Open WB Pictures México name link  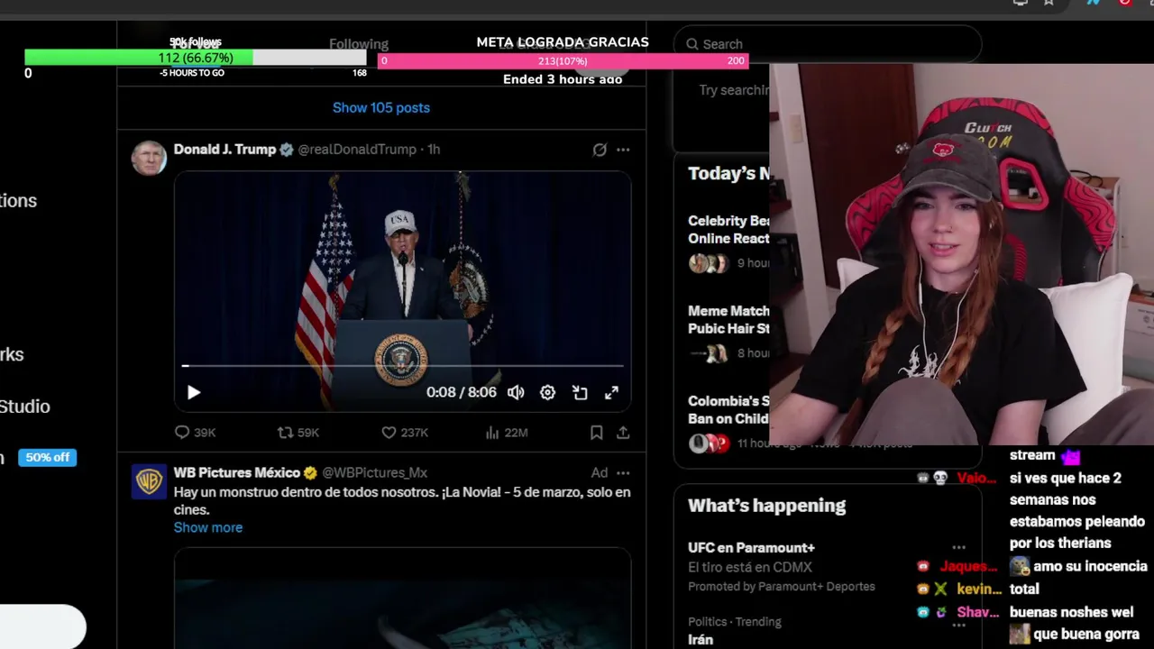point(237,472)
